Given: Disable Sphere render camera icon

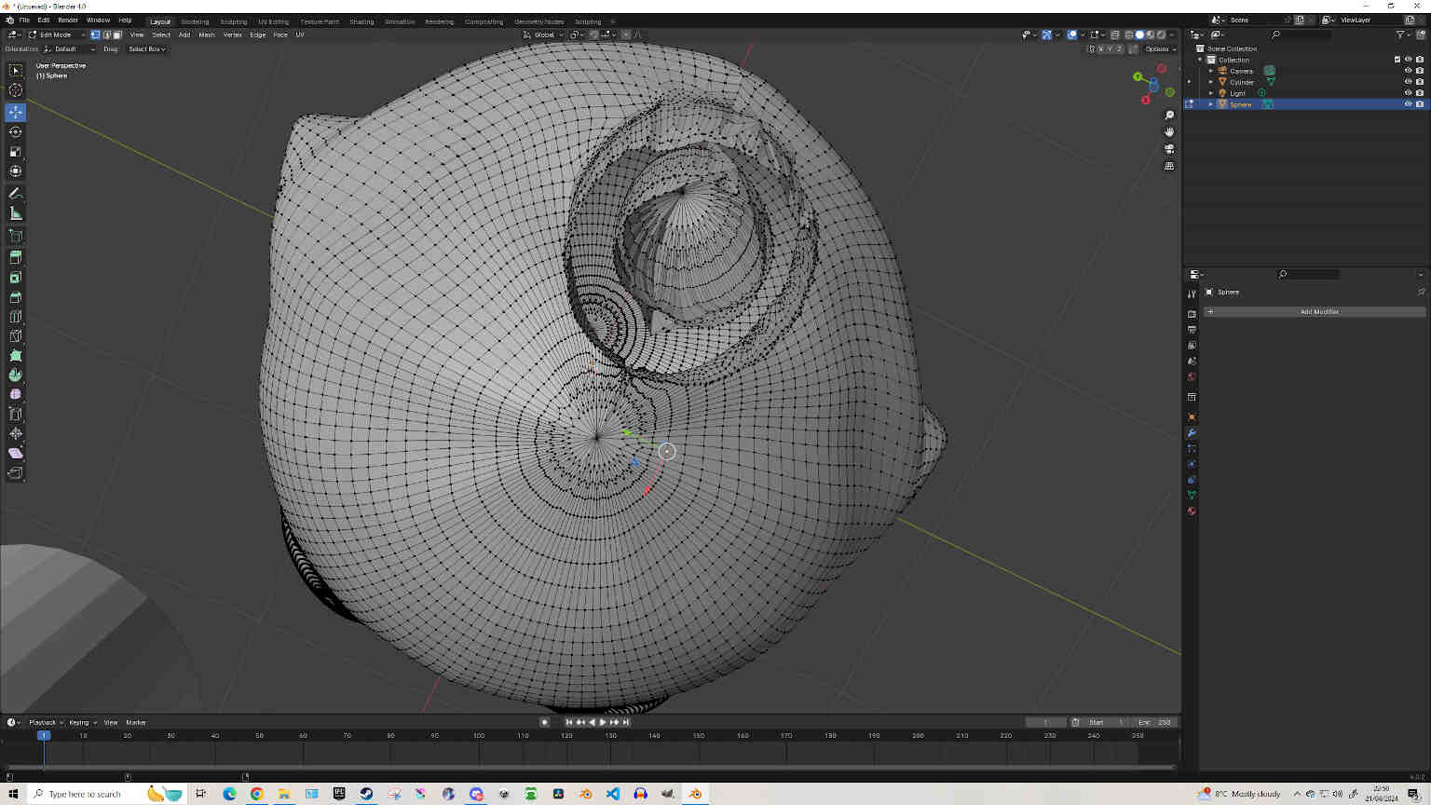Looking at the screenshot, I should 1419,104.
